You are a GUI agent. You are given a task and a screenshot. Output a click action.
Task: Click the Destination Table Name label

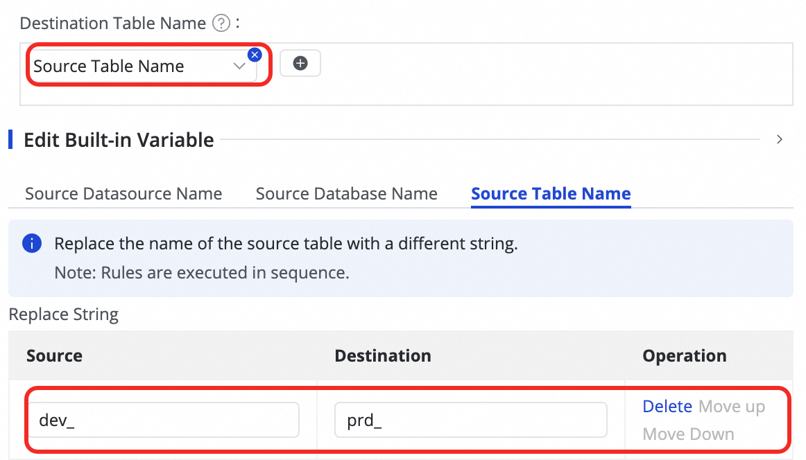point(112,24)
